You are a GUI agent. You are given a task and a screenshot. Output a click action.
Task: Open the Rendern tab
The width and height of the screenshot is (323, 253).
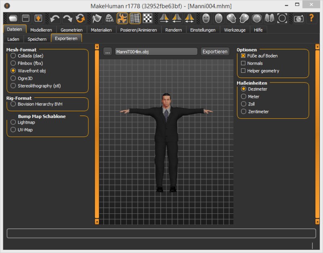pos(174,30)
